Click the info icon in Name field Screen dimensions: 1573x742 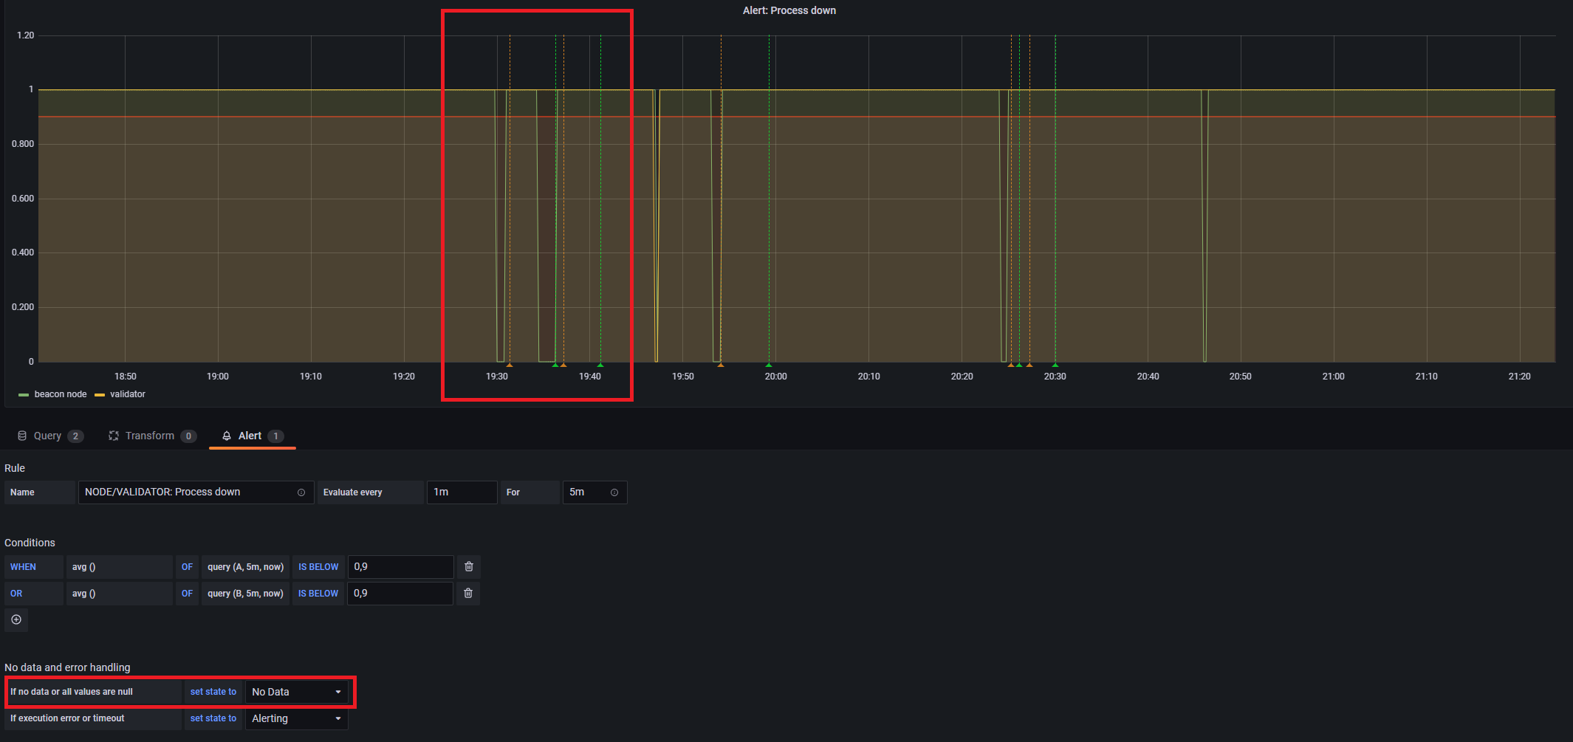coord(301,492)
